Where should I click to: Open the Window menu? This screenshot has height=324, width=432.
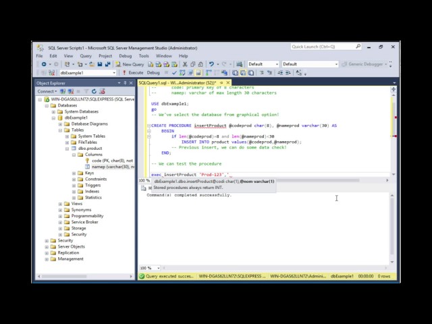point(164,56)
